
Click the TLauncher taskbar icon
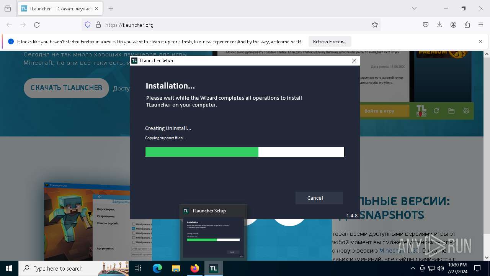pyautogui.click(x=213, y=268)
